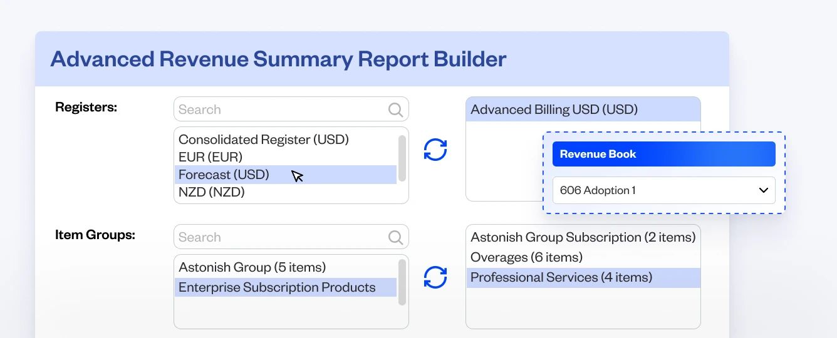Click the Registers search magnifier icon

point(395,110)
